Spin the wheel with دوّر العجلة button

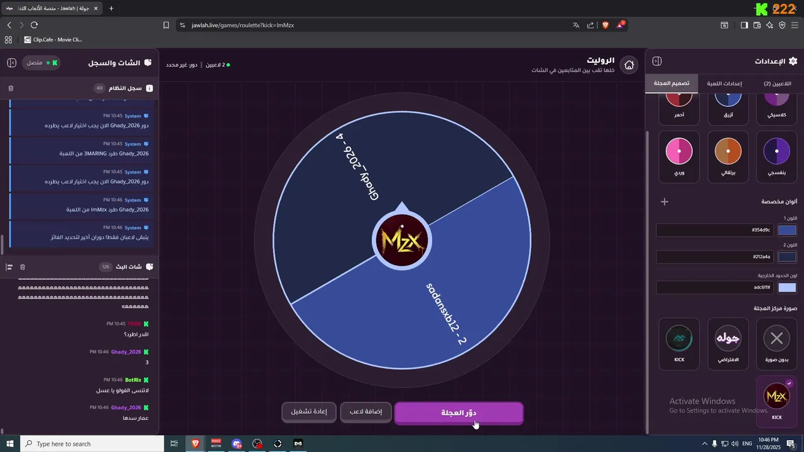[459, 413]
